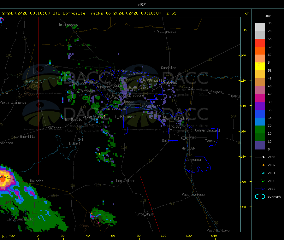
Task: Click the C_Española map label
Action: tap(136, 73)
